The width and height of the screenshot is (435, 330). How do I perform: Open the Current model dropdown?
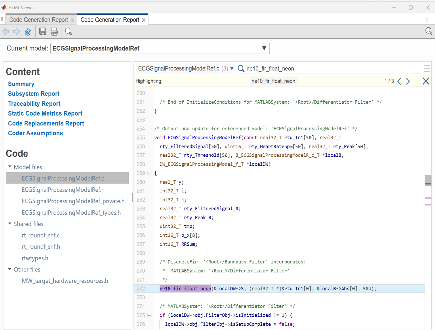160,49
